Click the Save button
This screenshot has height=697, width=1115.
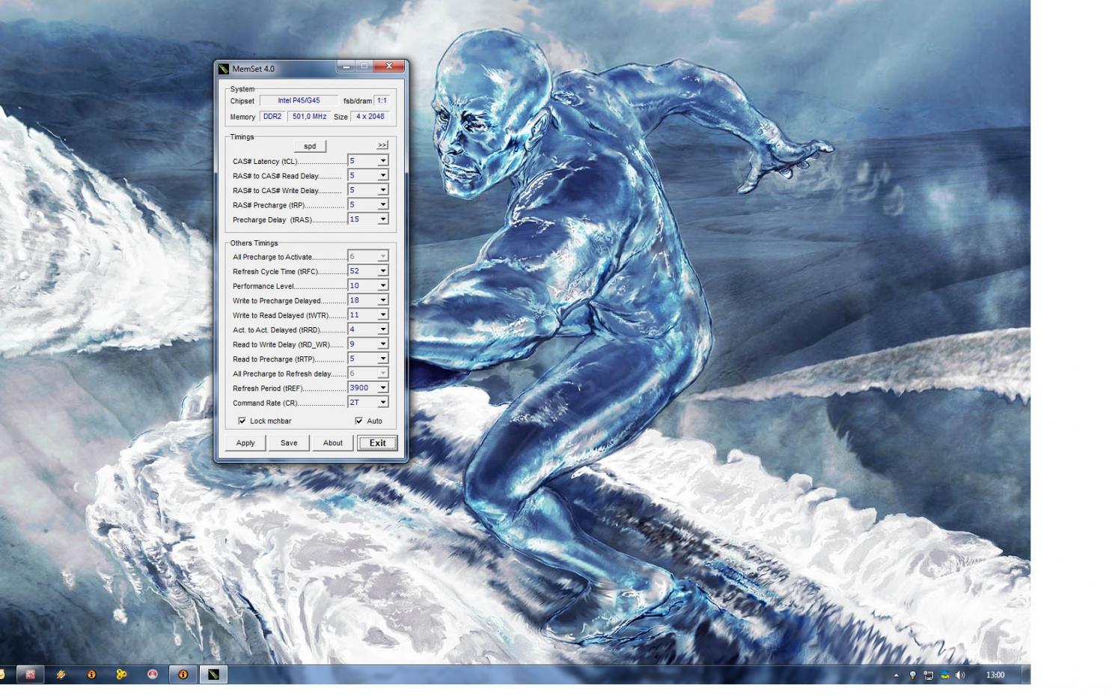[x=289, y=443]
